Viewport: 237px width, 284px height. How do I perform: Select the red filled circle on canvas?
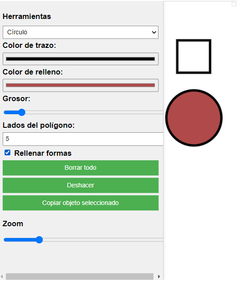click(x=194, y=118)
